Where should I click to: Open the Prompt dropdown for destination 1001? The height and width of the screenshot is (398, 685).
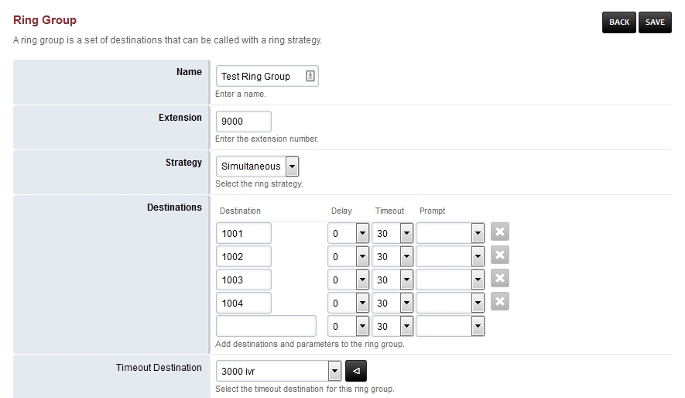[450, 233]
